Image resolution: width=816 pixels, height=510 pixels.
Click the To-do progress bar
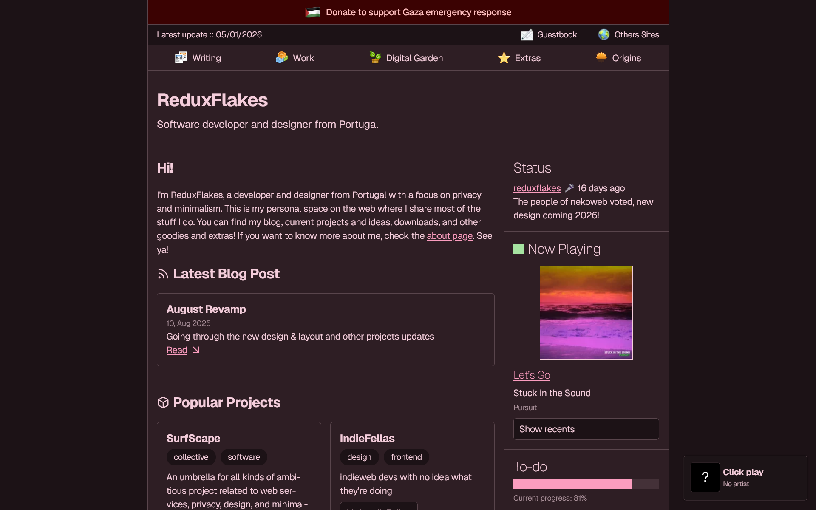(x=586, y=484)
